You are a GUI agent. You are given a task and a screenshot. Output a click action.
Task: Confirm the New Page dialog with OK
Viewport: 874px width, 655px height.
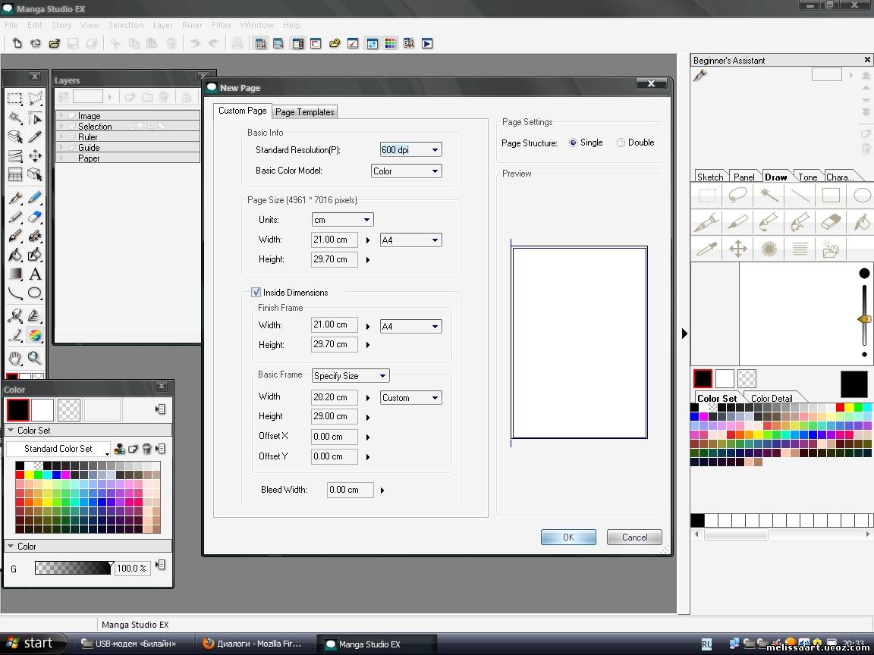point(568,537)
